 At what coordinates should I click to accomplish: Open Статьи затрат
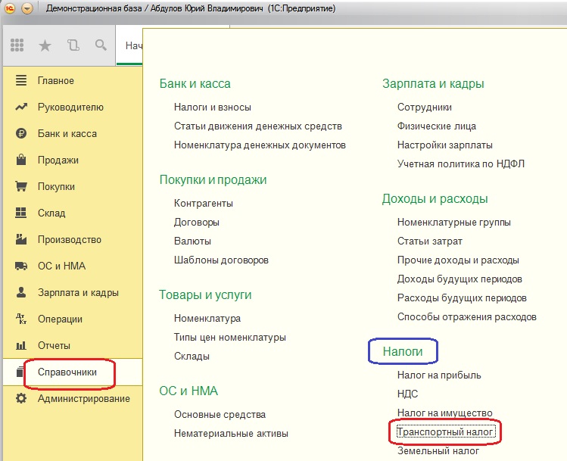pyautogui.click(x=429, y=241)
